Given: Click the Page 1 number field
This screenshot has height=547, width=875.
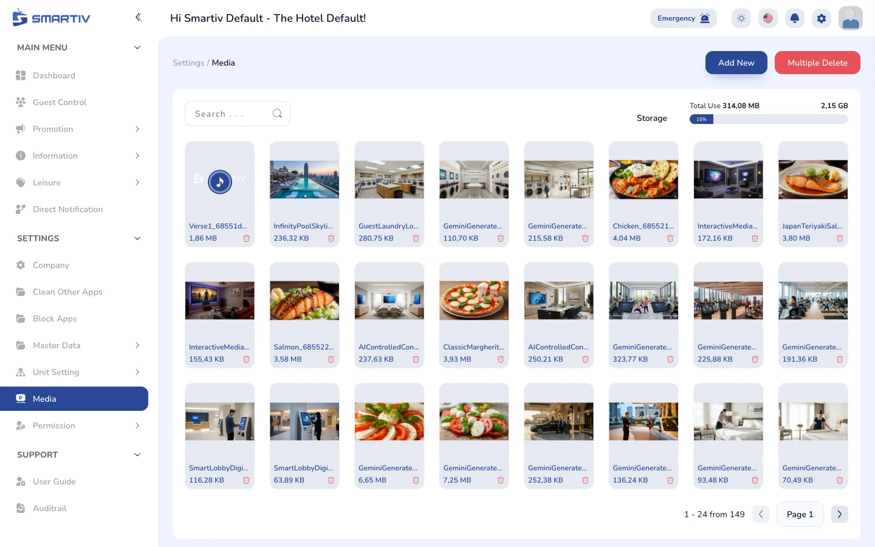Looking at the screenshot, I should pos(800,514).
